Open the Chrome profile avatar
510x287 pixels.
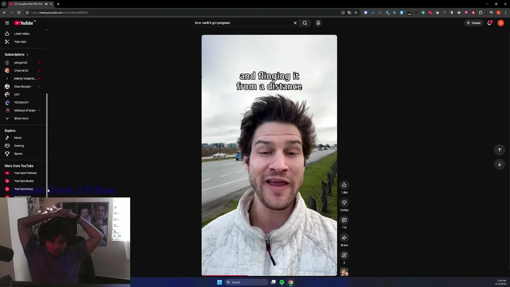[498, 12]
